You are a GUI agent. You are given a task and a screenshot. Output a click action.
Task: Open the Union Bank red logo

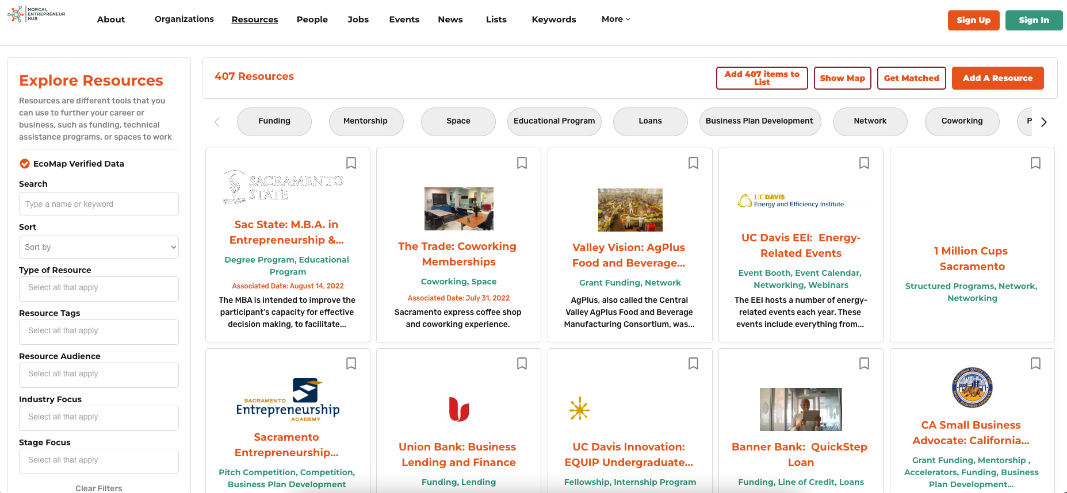[x=459, y=409]
